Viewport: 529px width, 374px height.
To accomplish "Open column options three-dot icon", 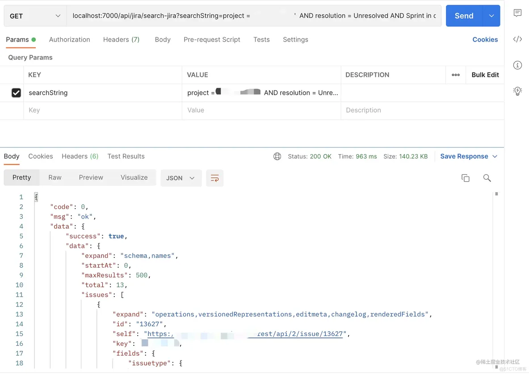I will [455, 75].
